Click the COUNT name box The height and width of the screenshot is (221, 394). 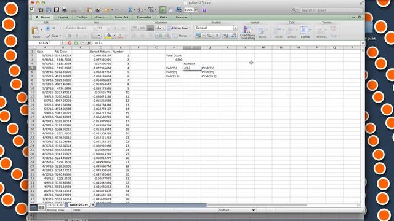pos(45,43)
